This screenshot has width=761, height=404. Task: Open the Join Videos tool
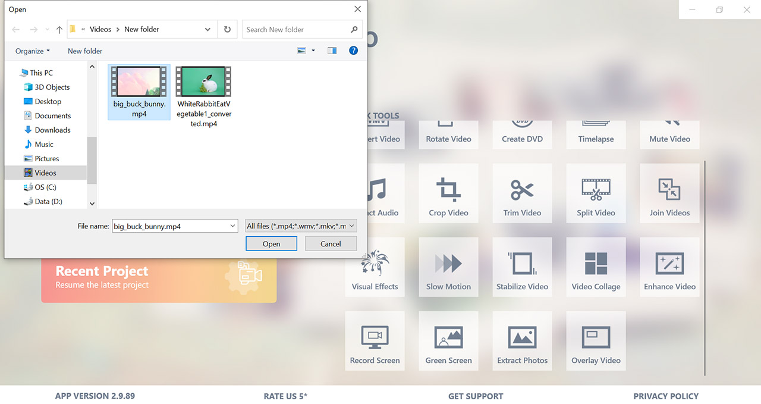(669, 193)
